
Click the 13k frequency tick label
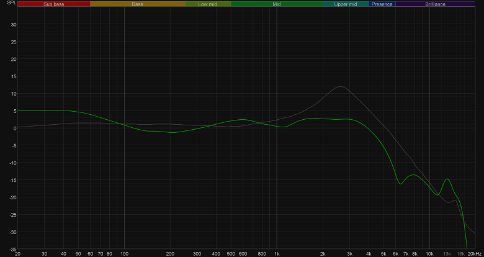tap(447, 254)
